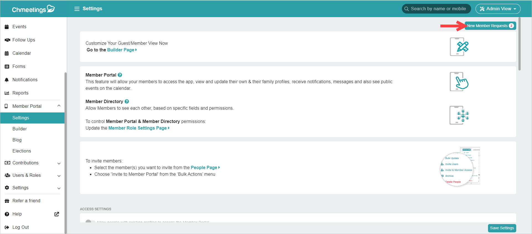Click the sidebar vertical scrollbar
Image resolution: width=532 pixels, height=234 pixels.
pos(66,153)
